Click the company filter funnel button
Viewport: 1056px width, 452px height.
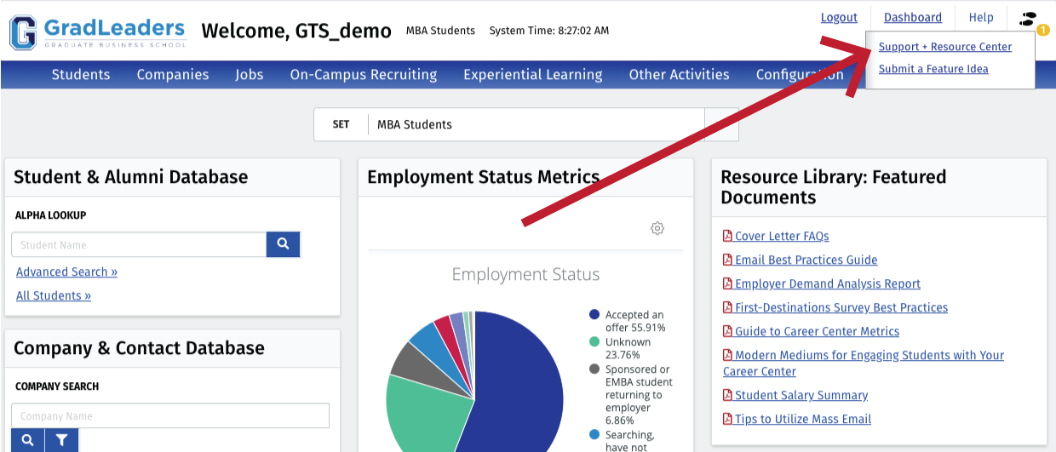point(61,440)
